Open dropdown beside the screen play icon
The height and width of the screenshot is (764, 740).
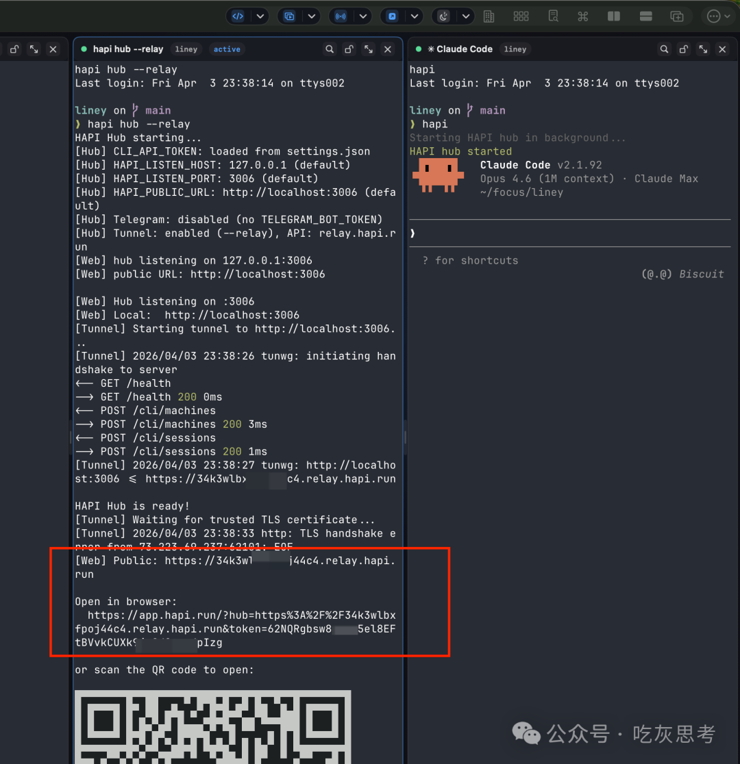point(312,16)
